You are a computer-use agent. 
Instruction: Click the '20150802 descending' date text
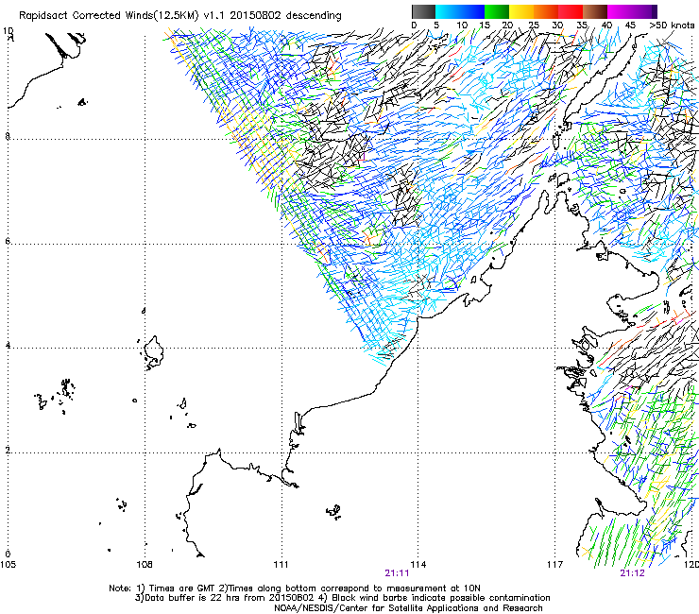[x=285, y=16]
